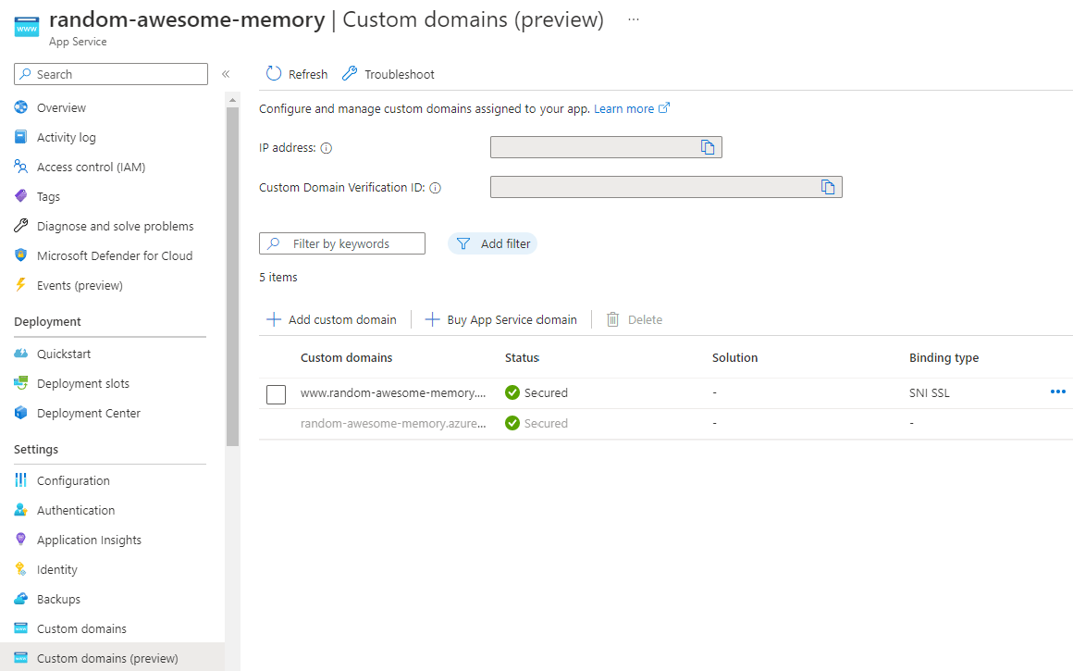The width and height of the screenshot is (1073, 671).
Task: Select Diagnose and solve problems
Action: [115, 226]
